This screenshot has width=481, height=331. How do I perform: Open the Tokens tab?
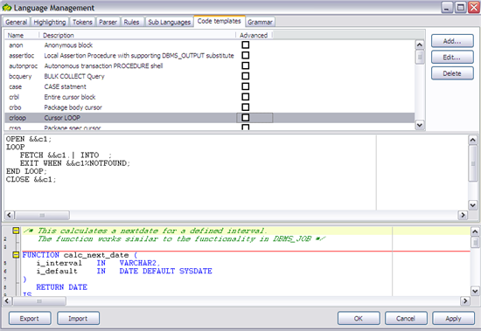click(82, 22)
